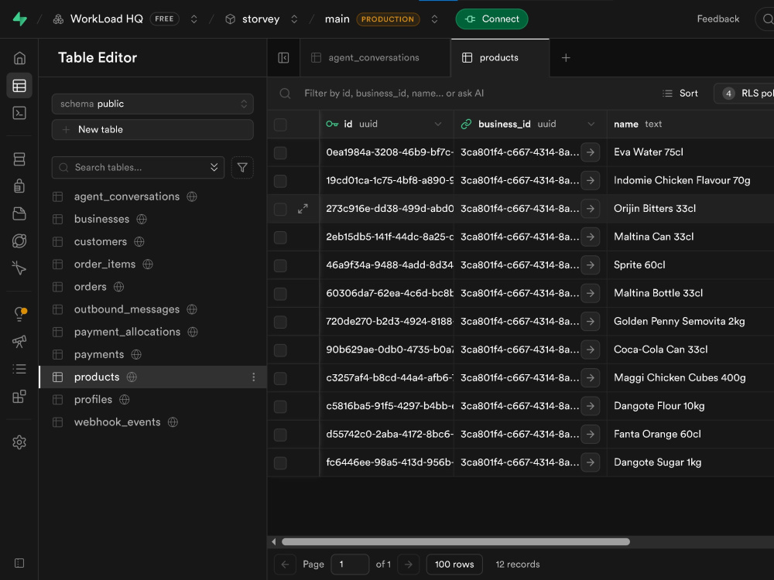
Task: Open the products table options menu dots
Action: tap(254, 377)
